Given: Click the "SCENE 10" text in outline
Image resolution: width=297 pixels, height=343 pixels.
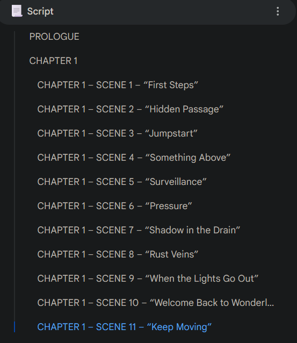Looking at the screenshot, I should (117, 303).
